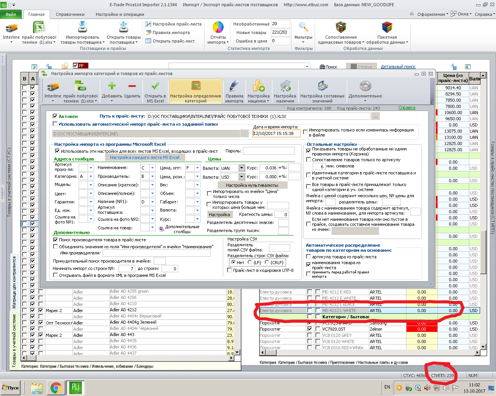
Task: Open the Фильтры magnifier icon
Action: 303,28
